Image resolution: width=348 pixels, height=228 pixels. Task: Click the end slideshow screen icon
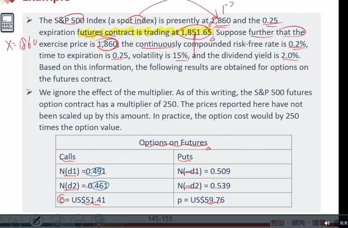tap(98, 221)
